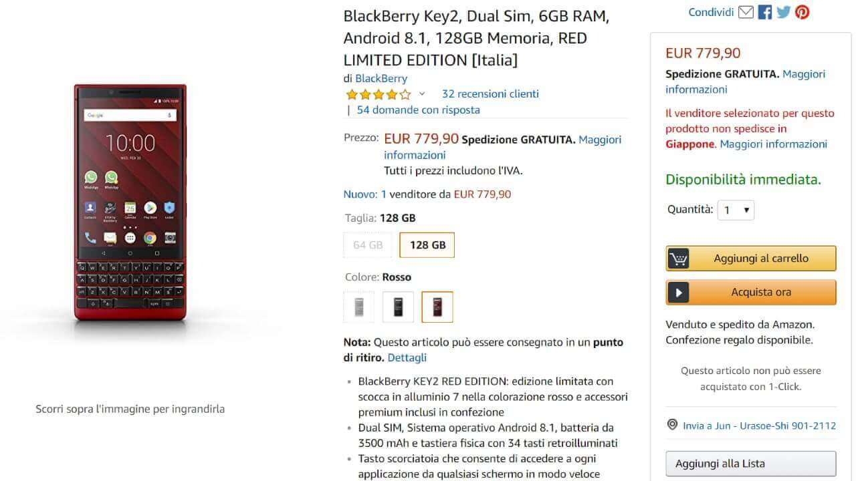Click the BlackBerry brand link
This screenshot has height=481, width=856.
pos(381,78)
